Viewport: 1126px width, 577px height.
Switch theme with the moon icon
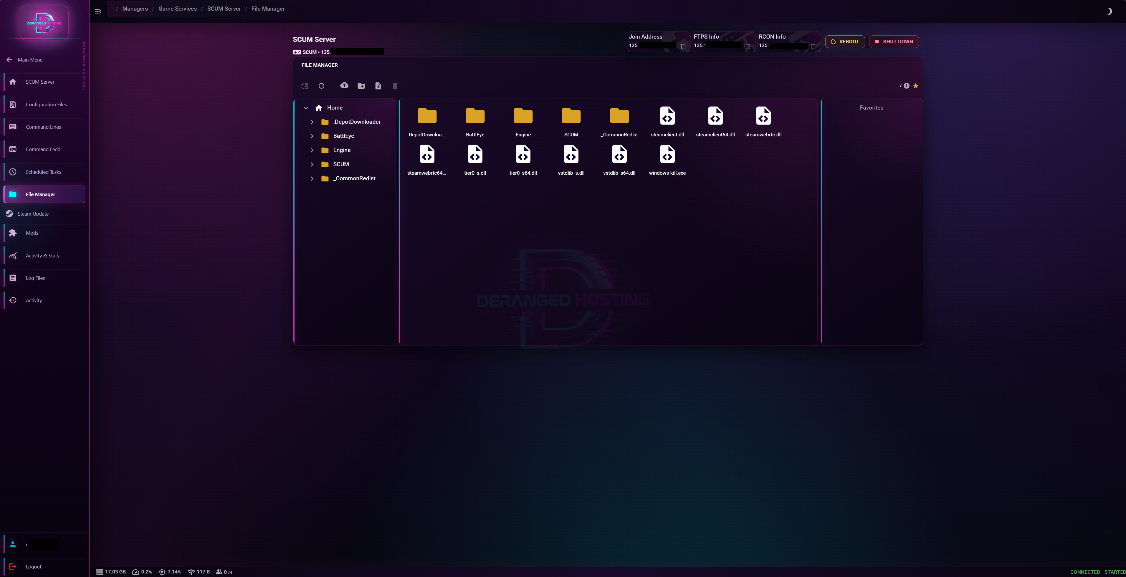(1110, 11)
